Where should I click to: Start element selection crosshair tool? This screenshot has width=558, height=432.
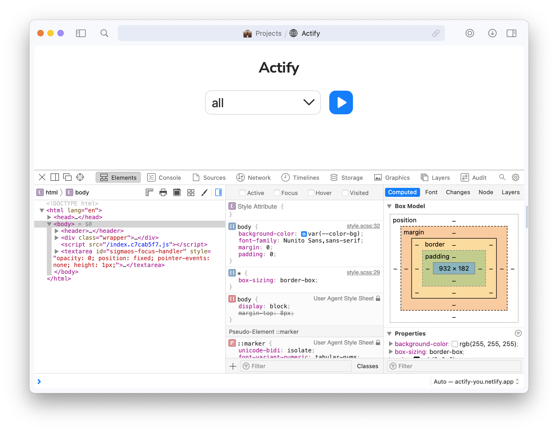tap(80, 177)
